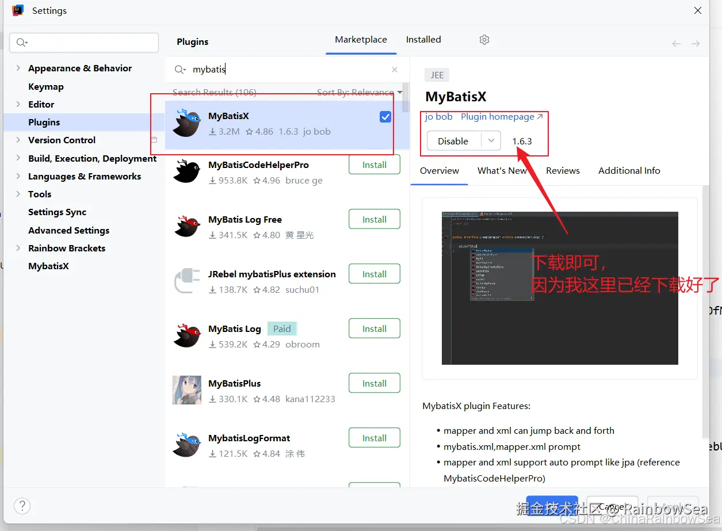The height and width of the screenshot is (531, 722).
Task: Click the MyBatisCodeHelperPro bird icon
Action: (187, 171)
